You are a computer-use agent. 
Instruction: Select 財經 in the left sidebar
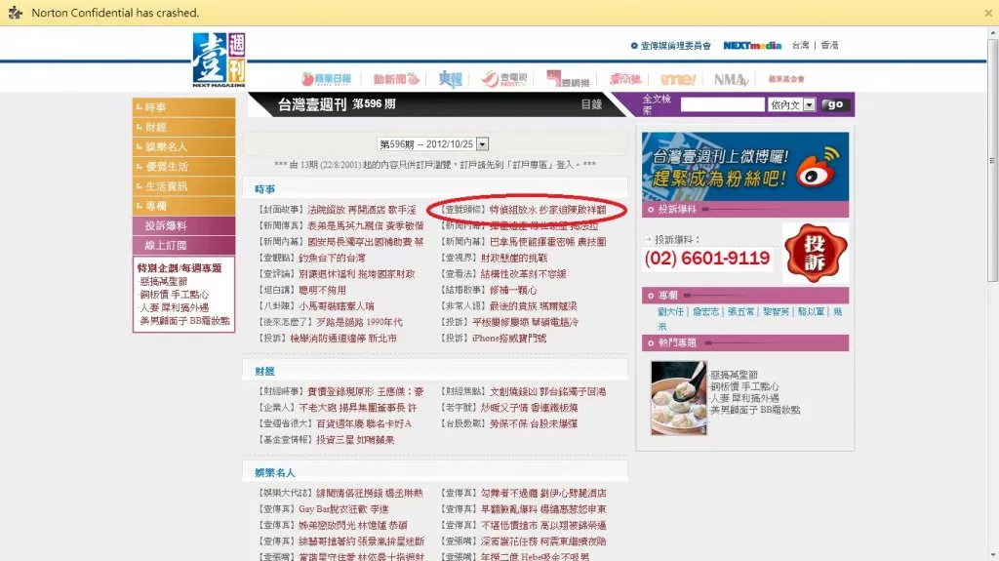click(x=184, y=127)
